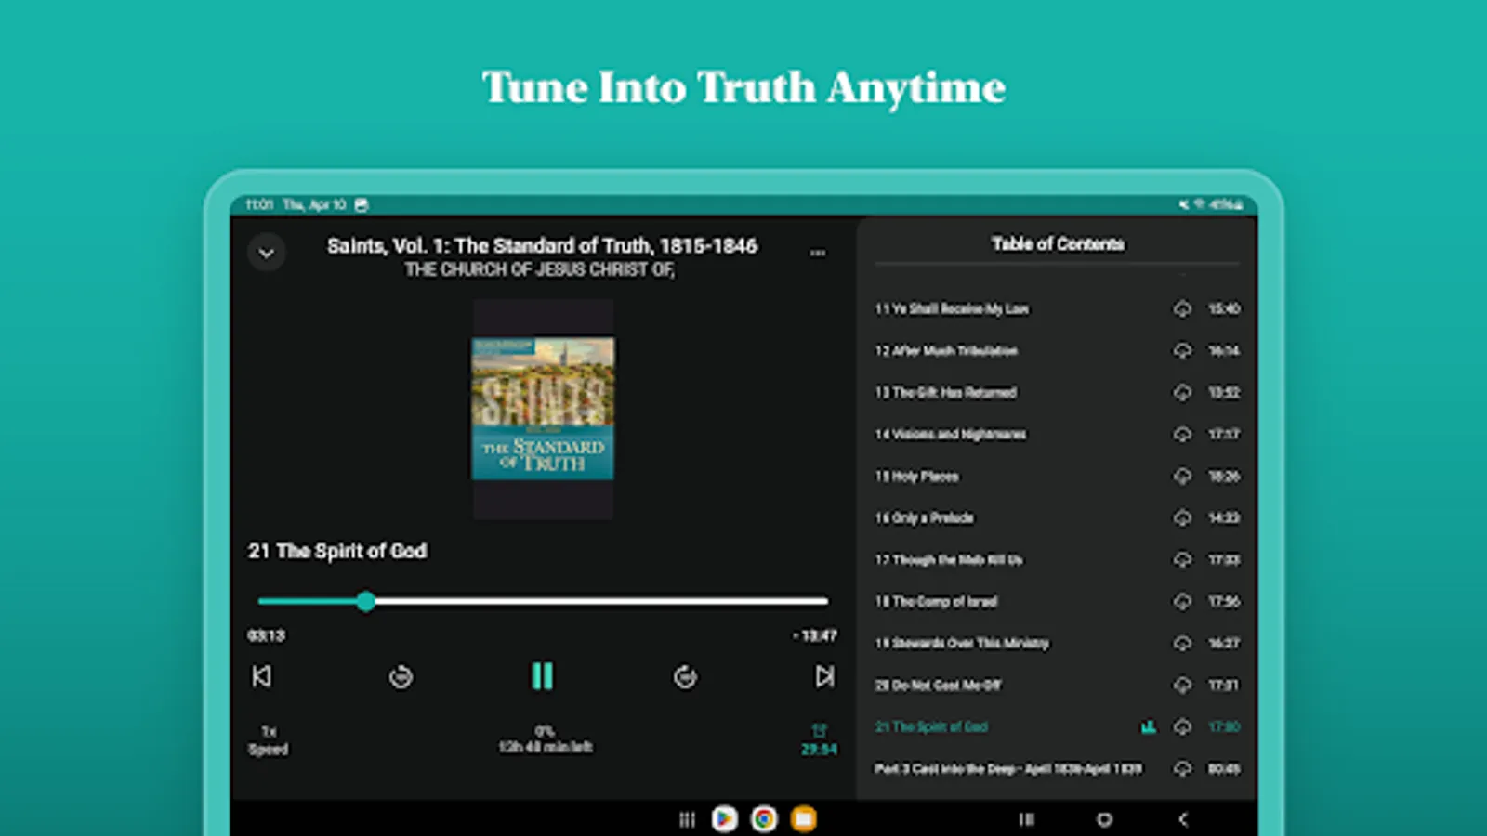
Task: Open the three-dot more options menu
Action: click(x=818, y=252)
